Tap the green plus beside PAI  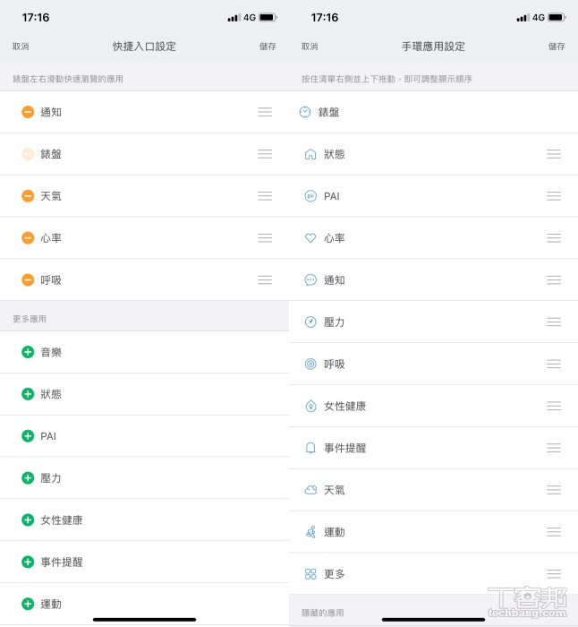click(x=28, y=436)
